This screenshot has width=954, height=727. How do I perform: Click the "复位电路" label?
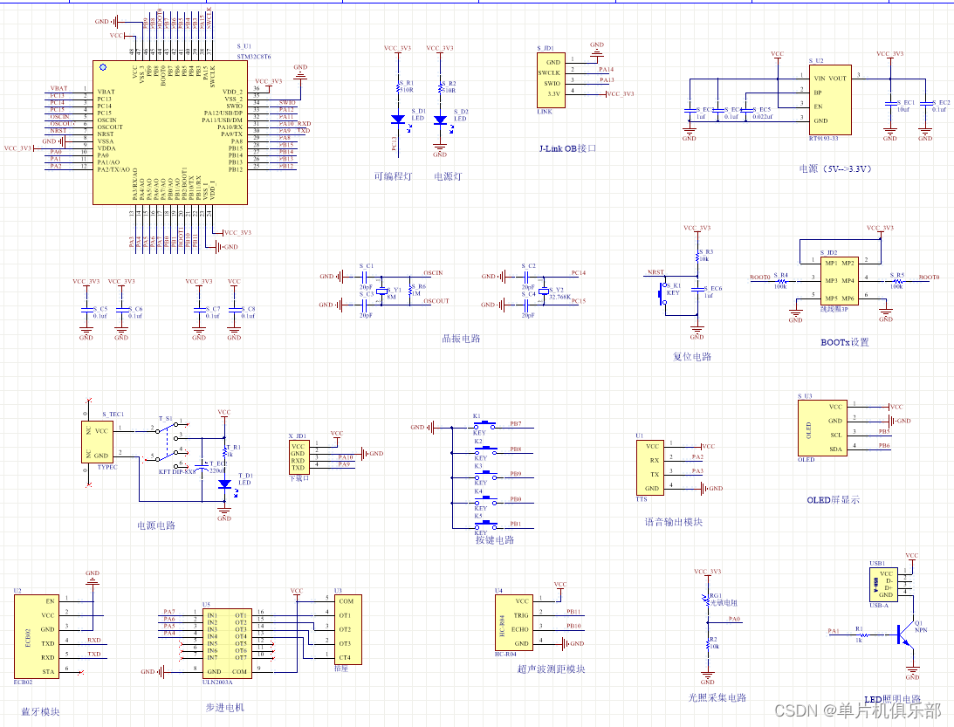click(x=692, y=356)
